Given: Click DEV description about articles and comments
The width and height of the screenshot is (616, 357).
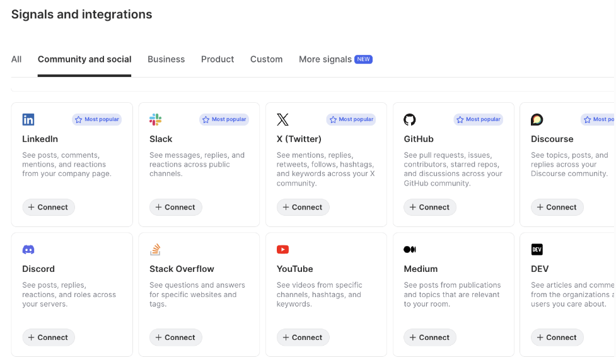Looking at the screenshot, I should 572,295.
